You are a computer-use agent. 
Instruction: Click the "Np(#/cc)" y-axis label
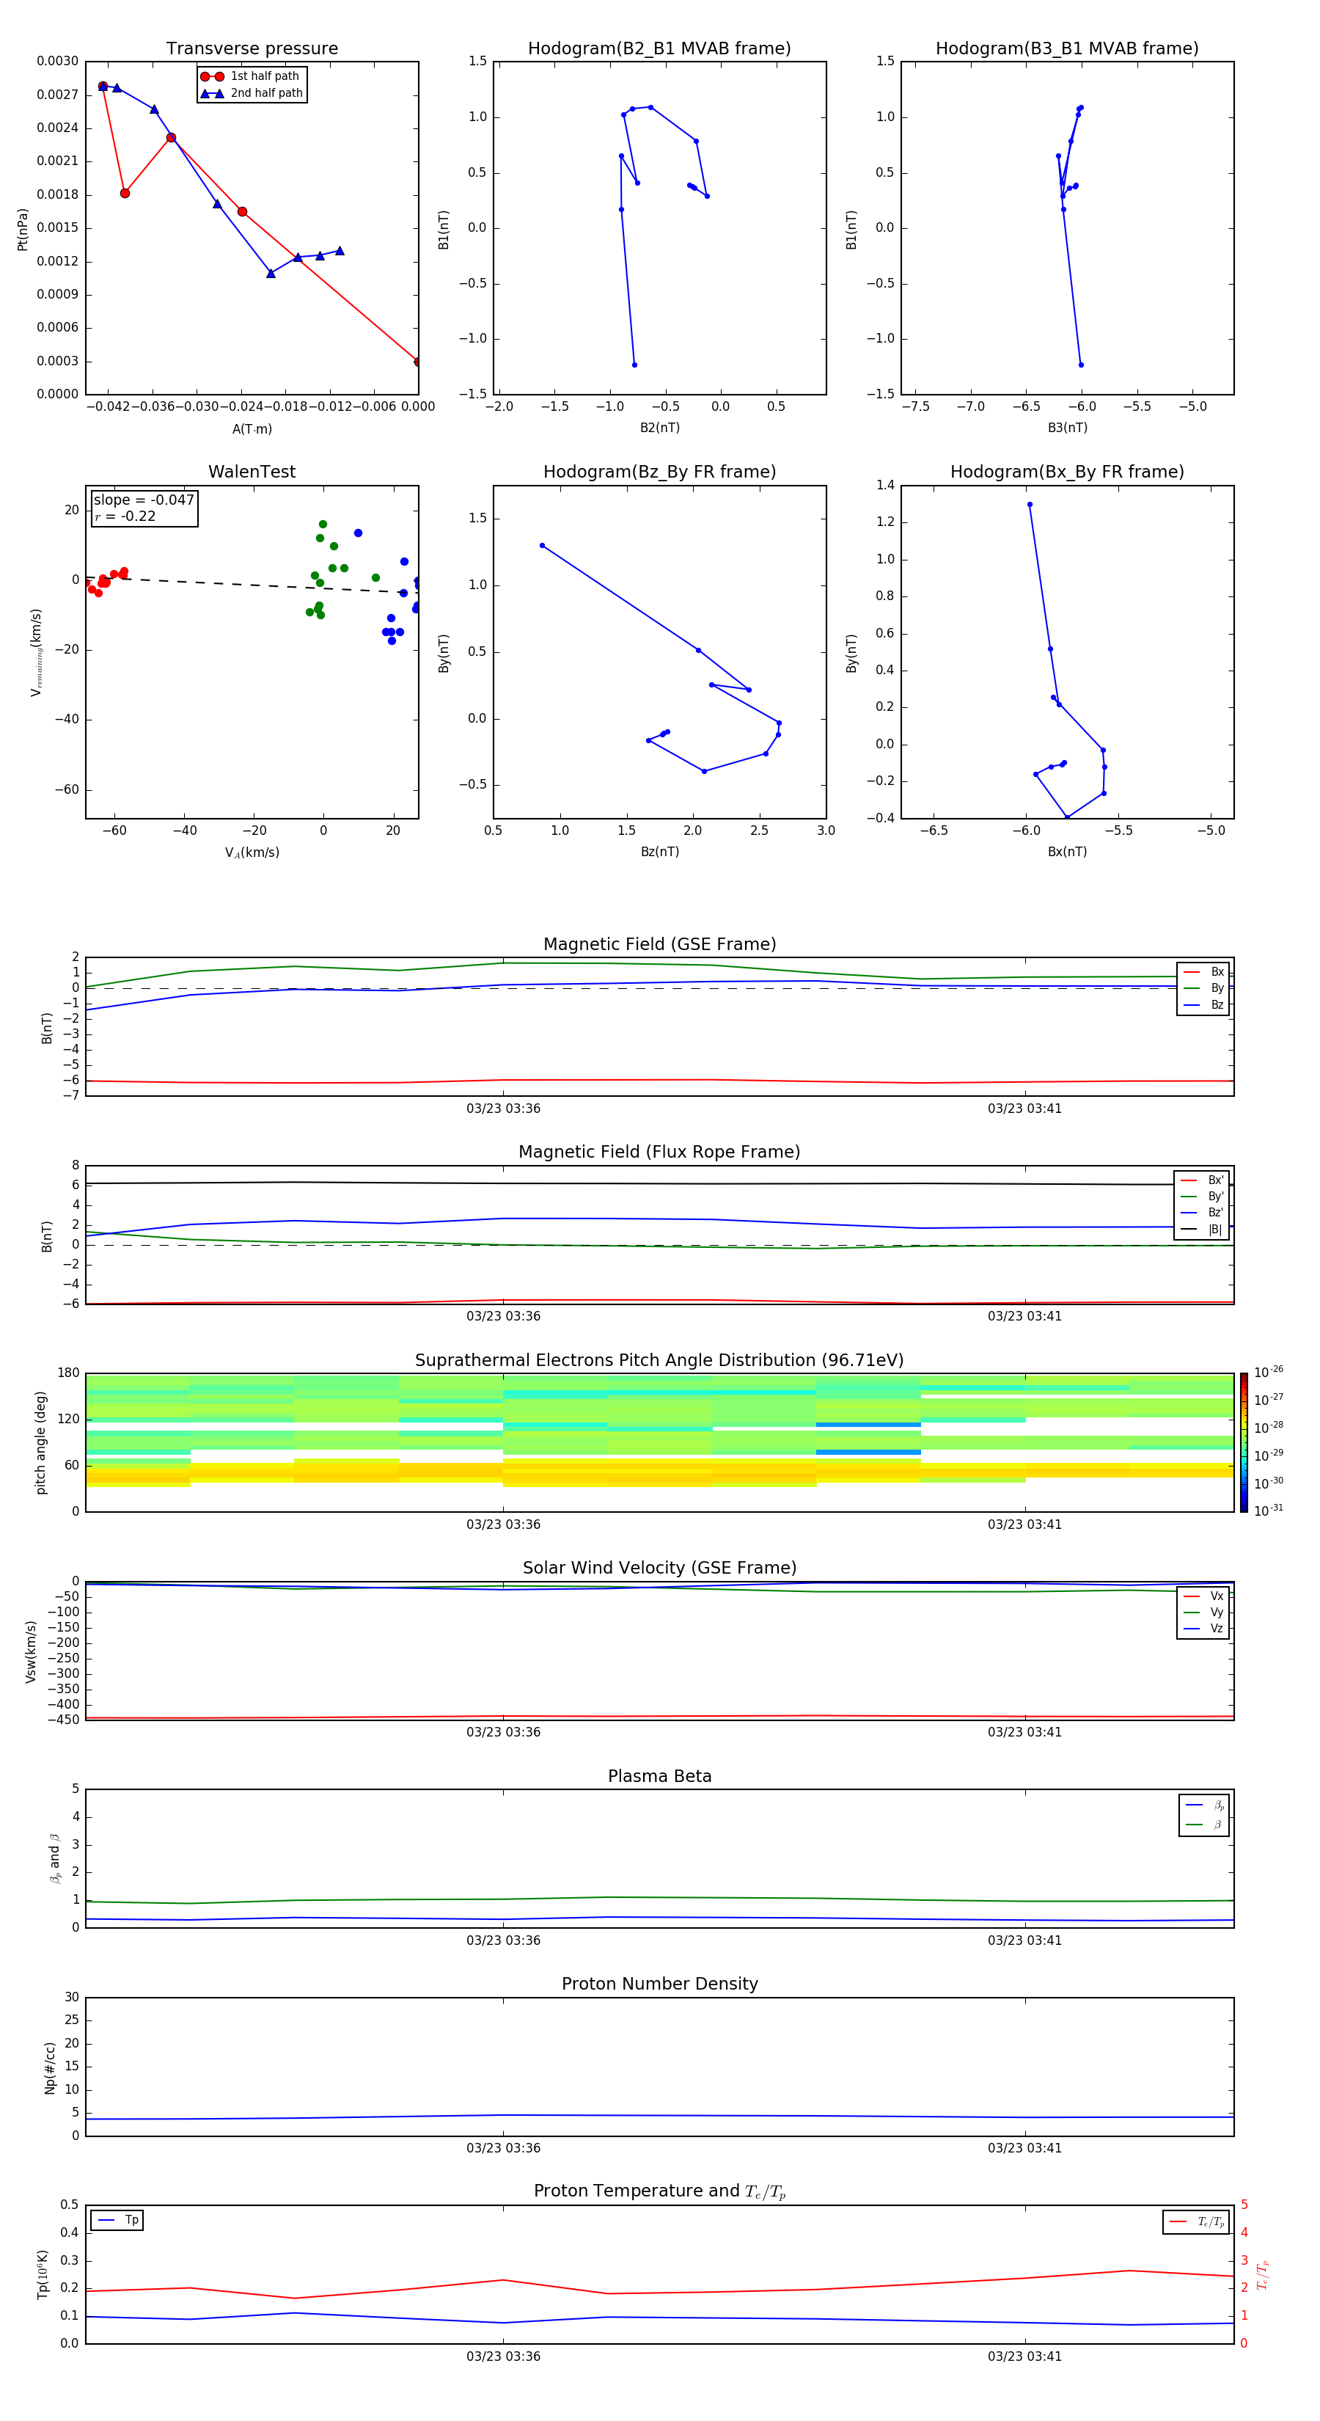tap(50, 2067)
